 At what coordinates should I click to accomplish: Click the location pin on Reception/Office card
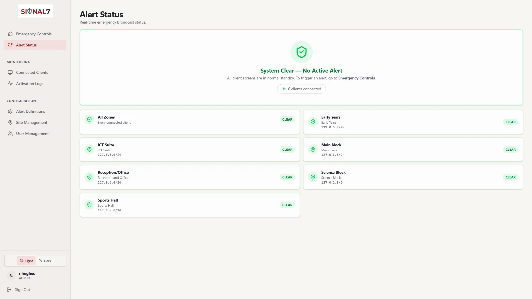pos(89,177)
